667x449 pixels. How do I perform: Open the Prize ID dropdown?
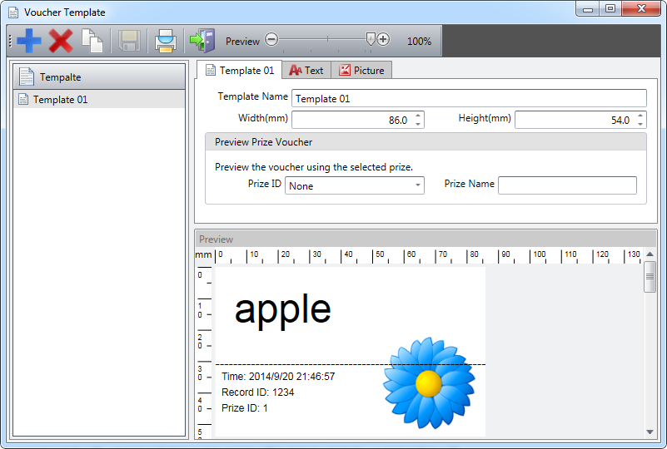click(355, 185)
